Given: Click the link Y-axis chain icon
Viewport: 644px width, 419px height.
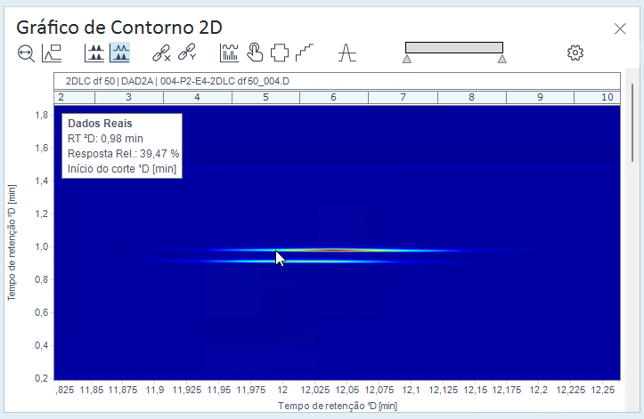Looking at the screenshot, I should tap(187, 52).
